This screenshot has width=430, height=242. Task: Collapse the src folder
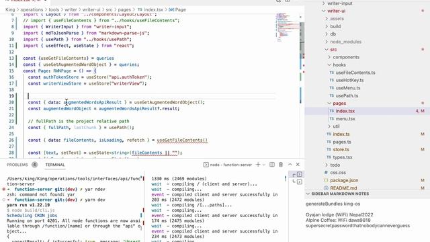click(x=327, y=49)
